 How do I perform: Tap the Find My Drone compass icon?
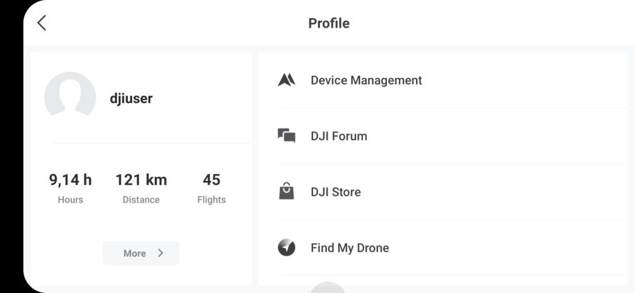(x=287, y=247)
